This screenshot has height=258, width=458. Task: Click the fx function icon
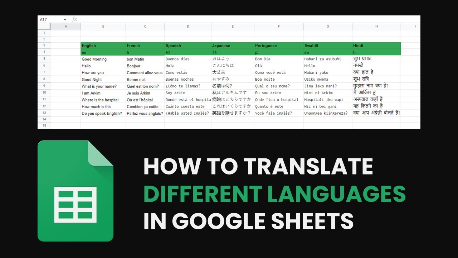point(74,19)
